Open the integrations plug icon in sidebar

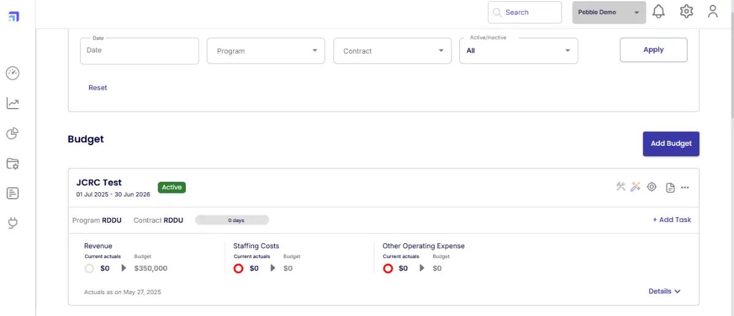pyautogui.click(x=13, y=223)
